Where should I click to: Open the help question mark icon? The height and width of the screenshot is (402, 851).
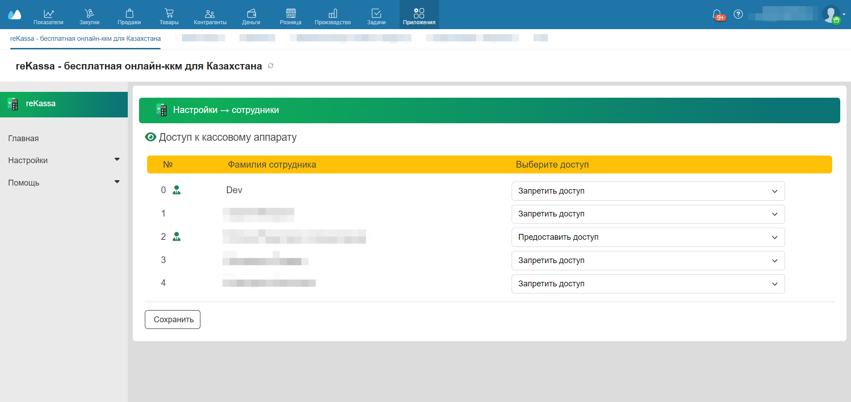click(x=738, y=14)
